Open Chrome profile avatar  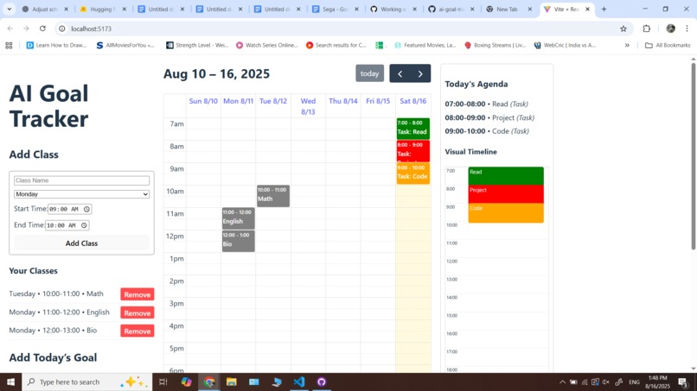tap(670, 28)
